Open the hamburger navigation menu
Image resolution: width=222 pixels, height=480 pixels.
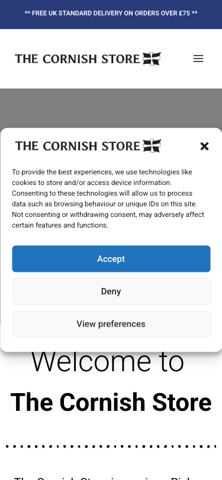pos(198,59)
